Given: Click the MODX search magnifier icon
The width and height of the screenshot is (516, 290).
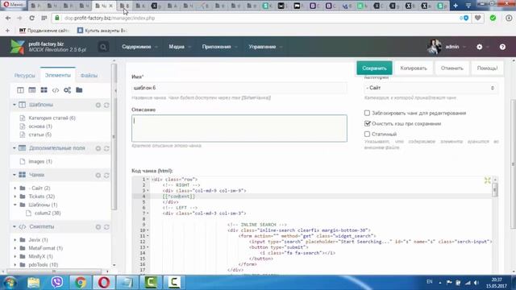Looking at the screenshot, I should (x=103, y=47).
